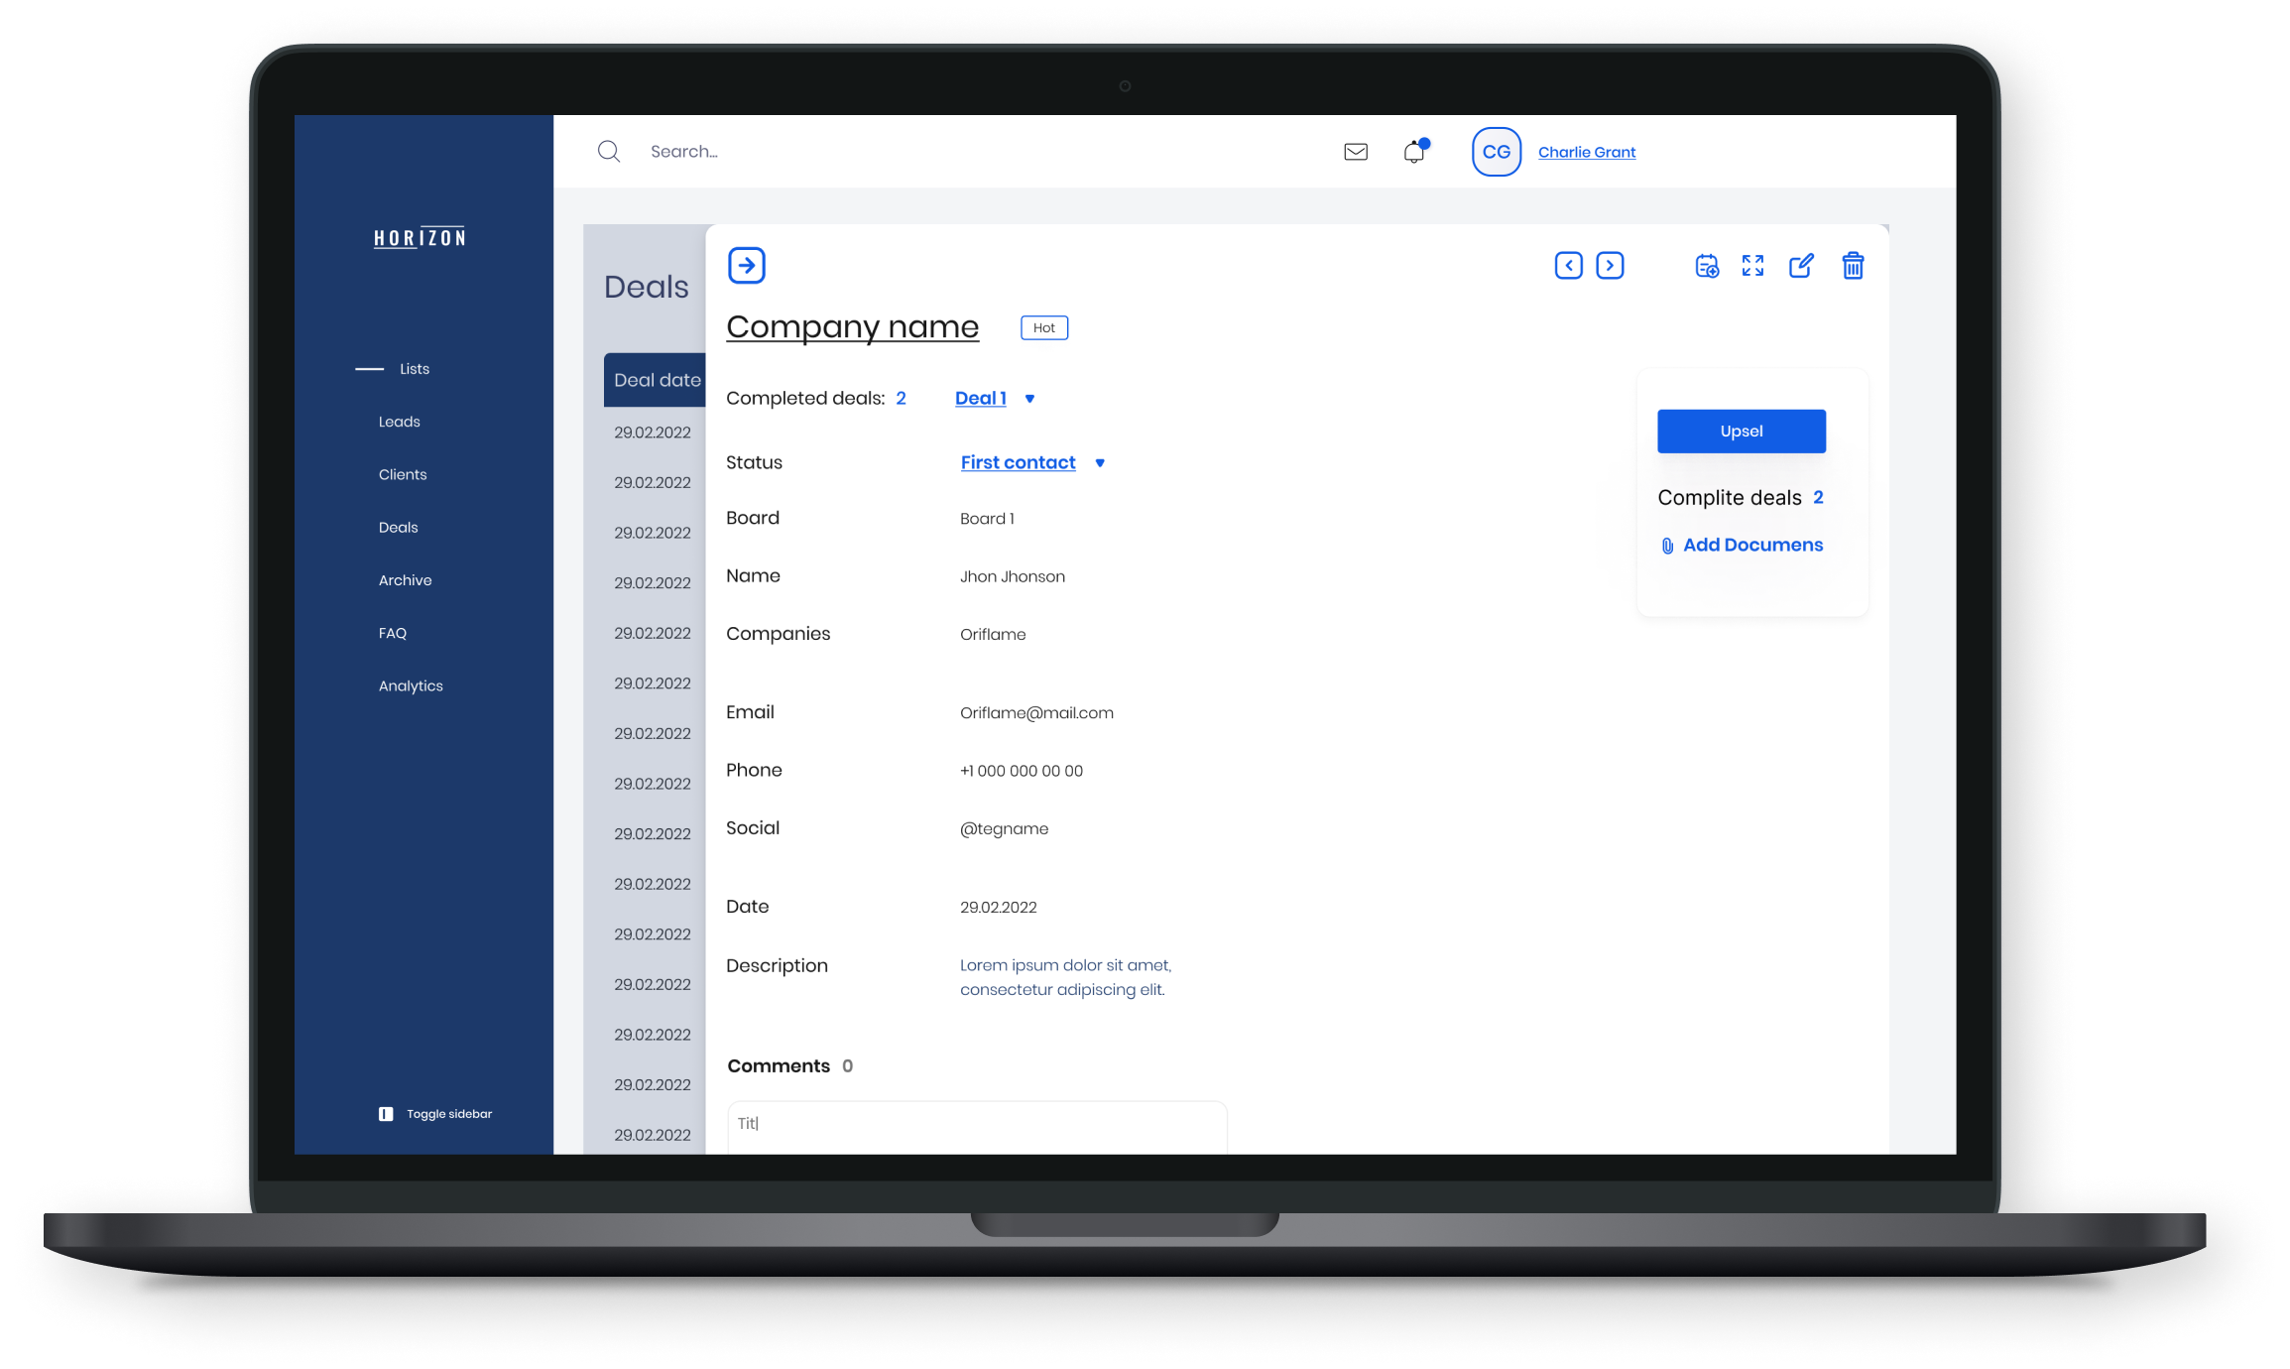Click the Comments title input field
This screenshot has height=1369, width=2290.
point(977,1125)
